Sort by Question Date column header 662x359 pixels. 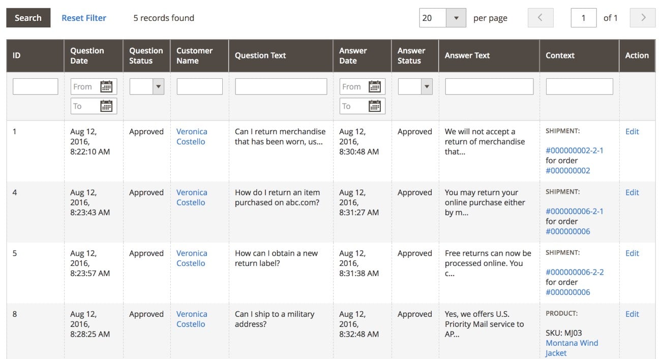(x=94, y=55)
